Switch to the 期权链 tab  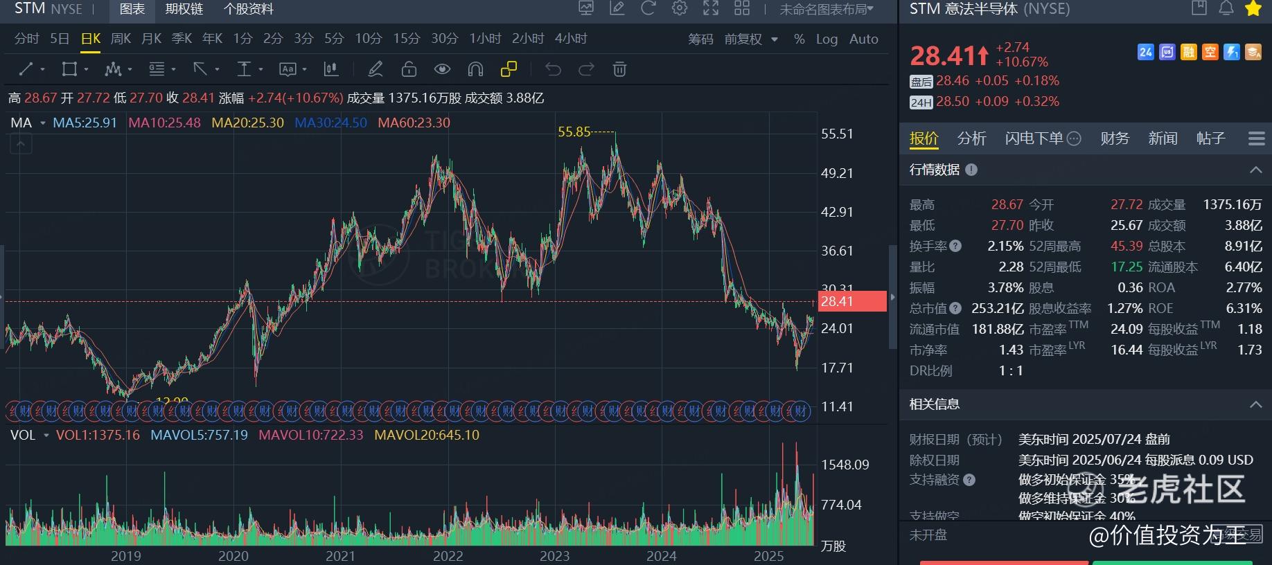[184, 9]
